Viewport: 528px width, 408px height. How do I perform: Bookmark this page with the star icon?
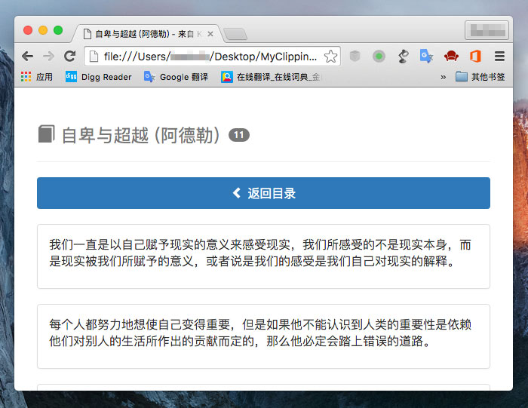coord(330,57)
